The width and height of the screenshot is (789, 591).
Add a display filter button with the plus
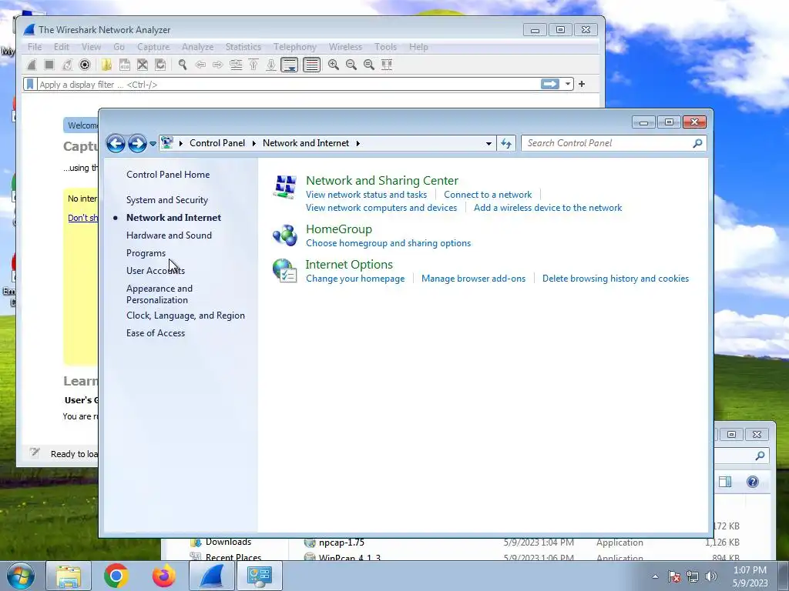coord(582,84)
